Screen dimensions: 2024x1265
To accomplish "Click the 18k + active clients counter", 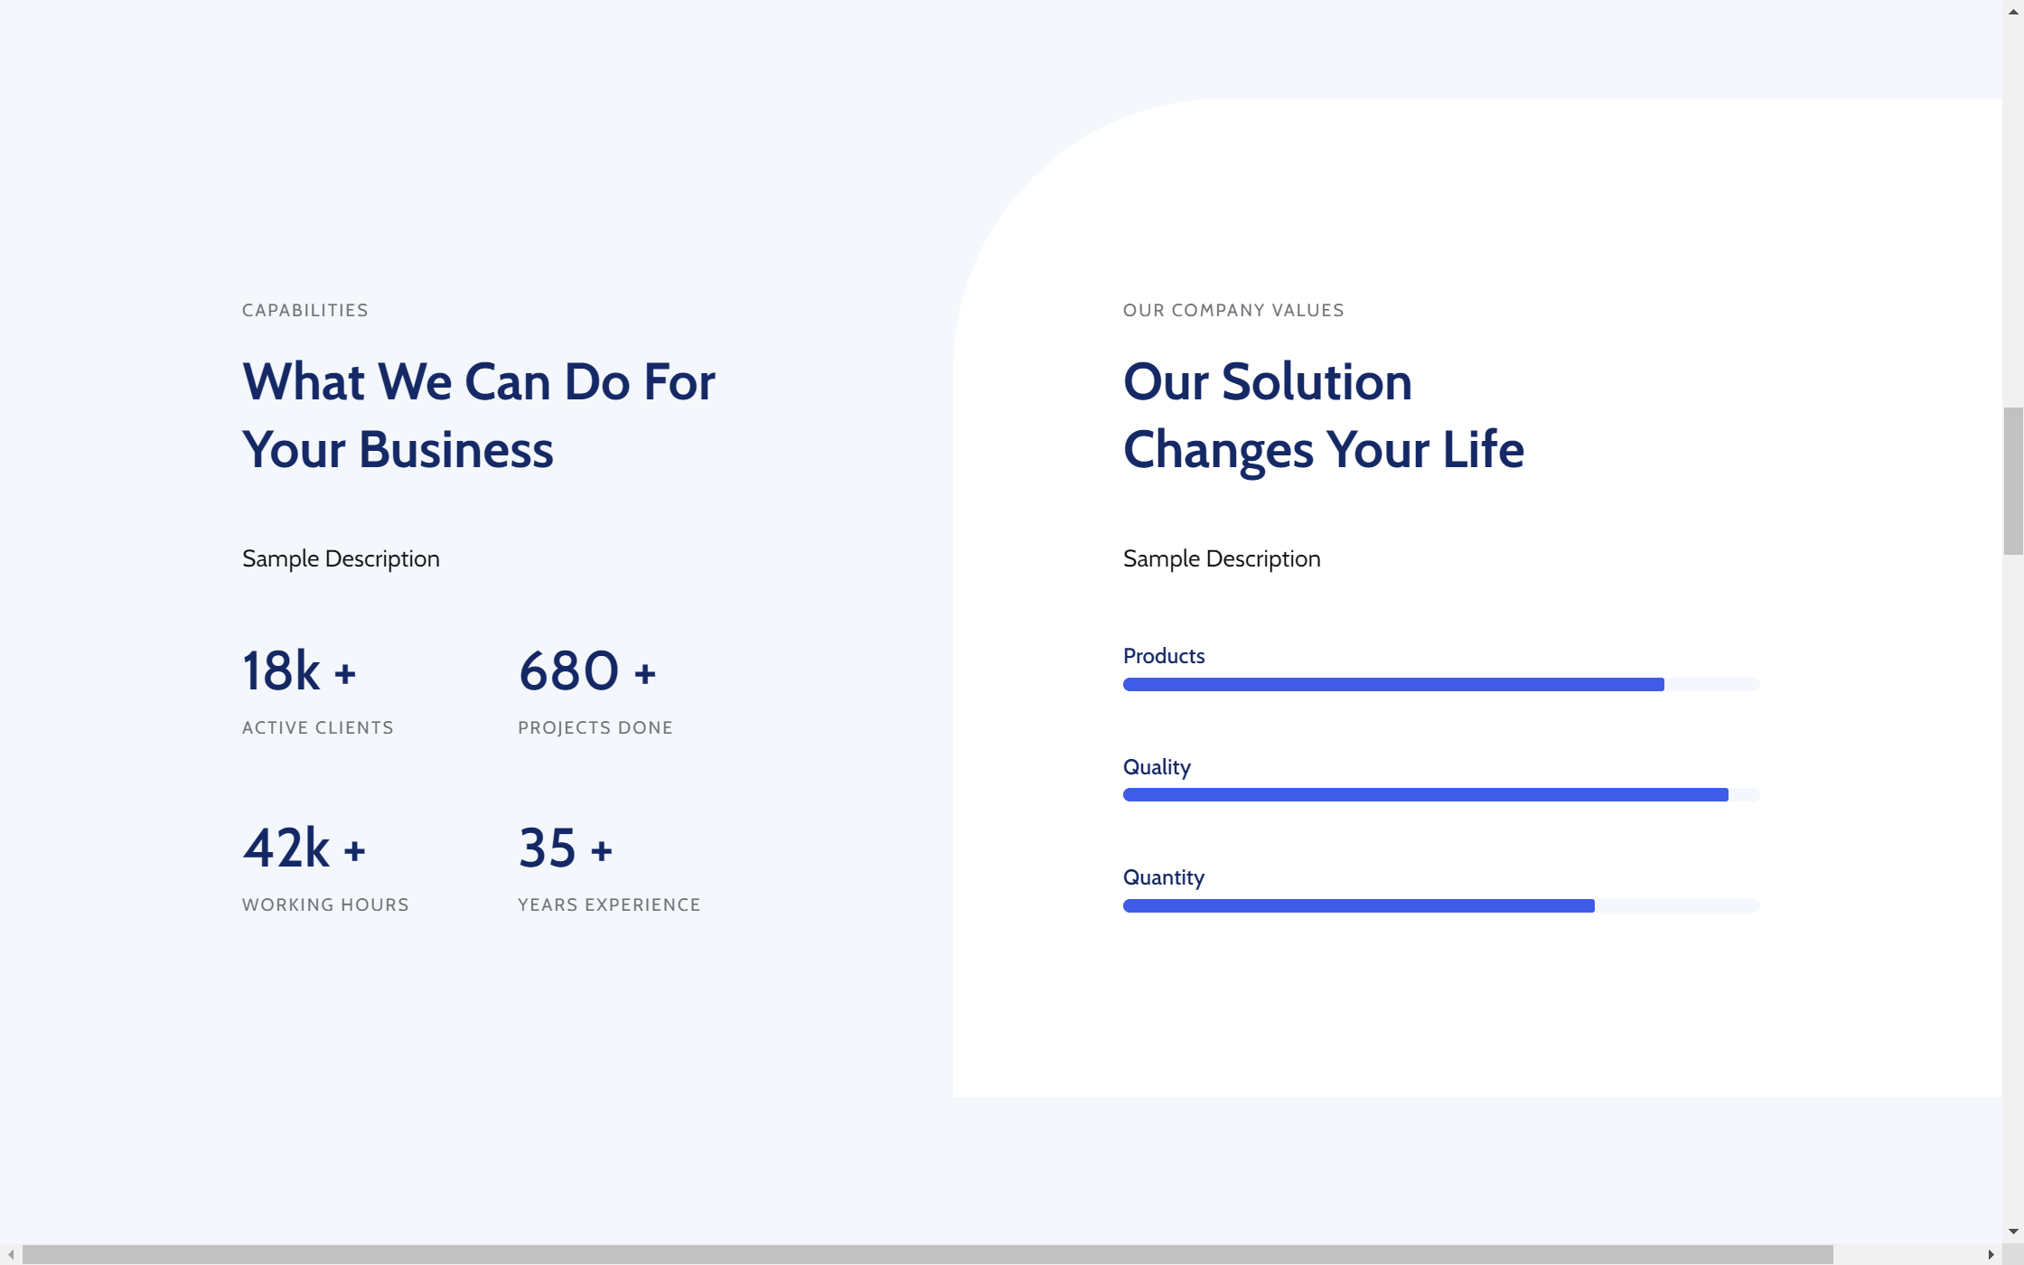I will pos(299,671).
